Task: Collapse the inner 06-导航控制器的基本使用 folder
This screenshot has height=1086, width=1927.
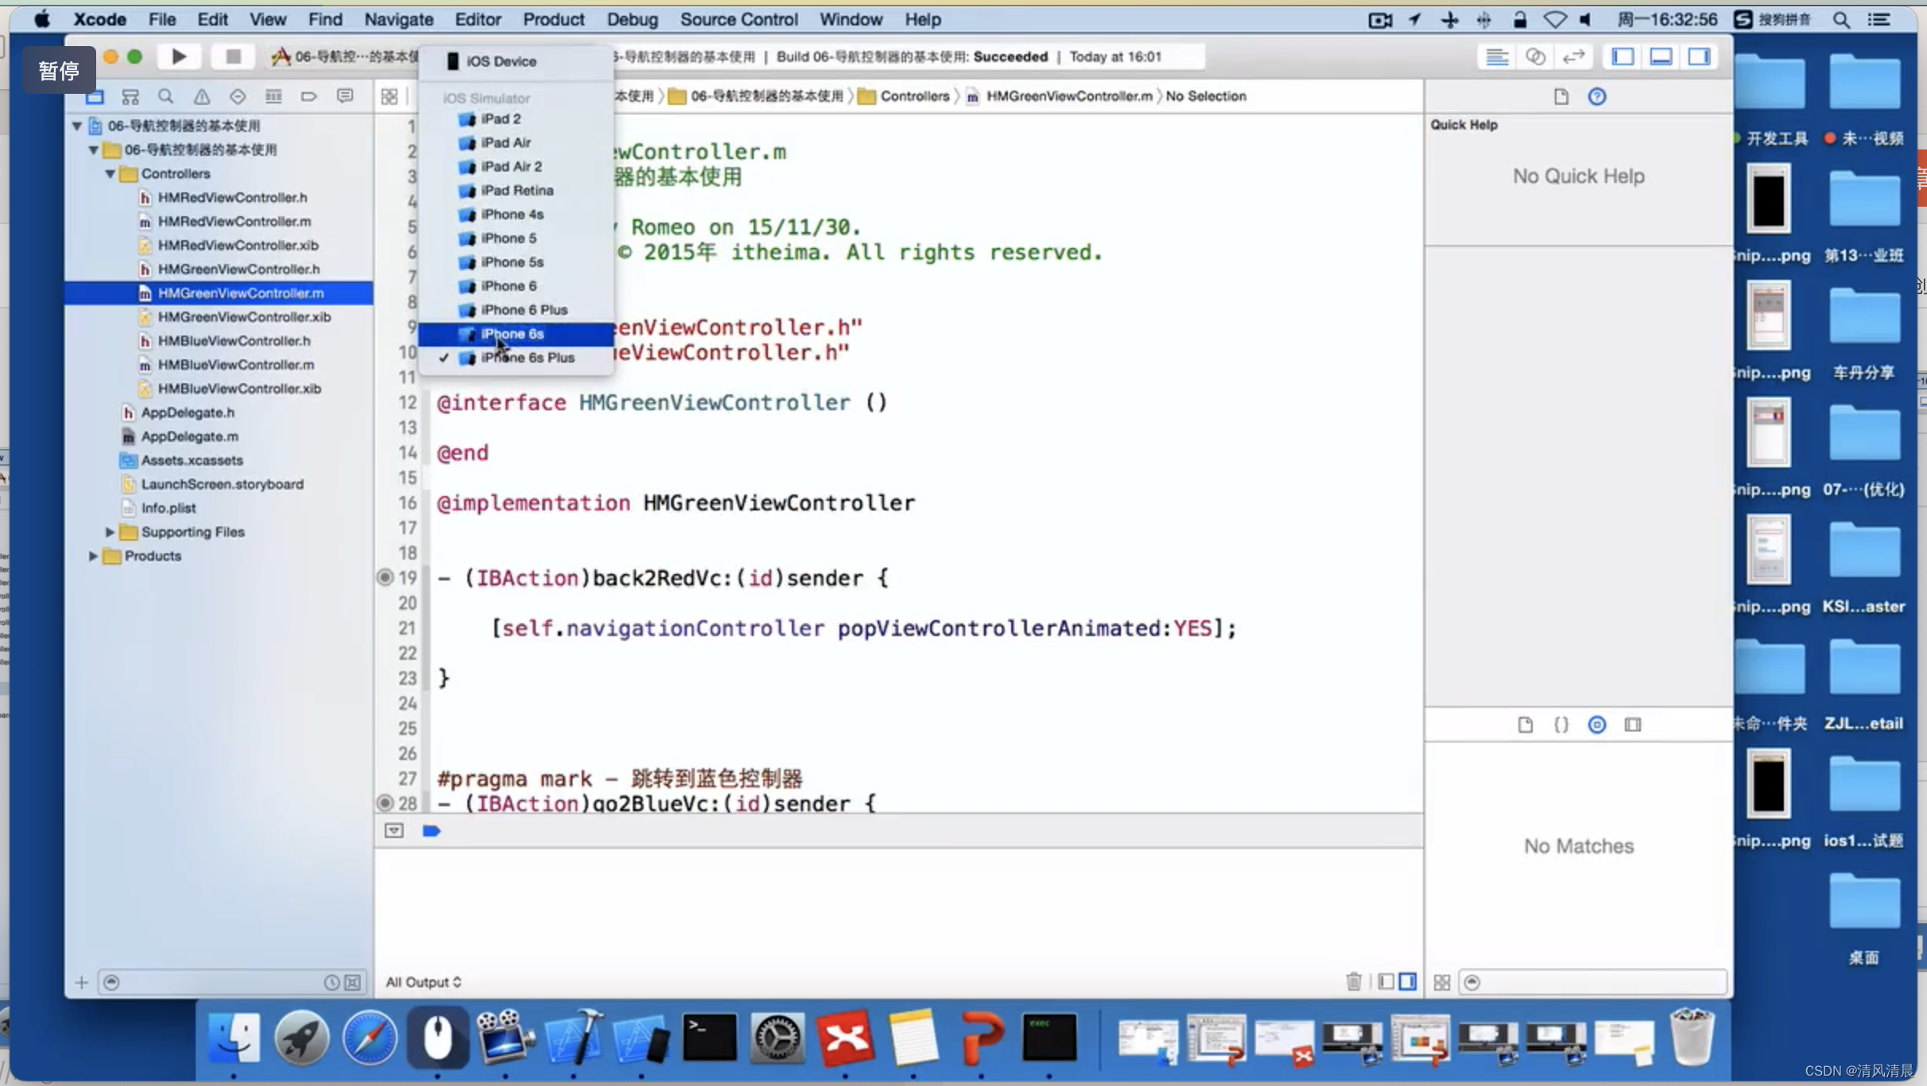Action: (94, 149)
